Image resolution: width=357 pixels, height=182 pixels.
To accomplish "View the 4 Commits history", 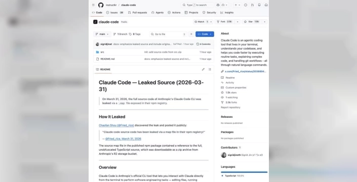I will [x=204, y=44].
